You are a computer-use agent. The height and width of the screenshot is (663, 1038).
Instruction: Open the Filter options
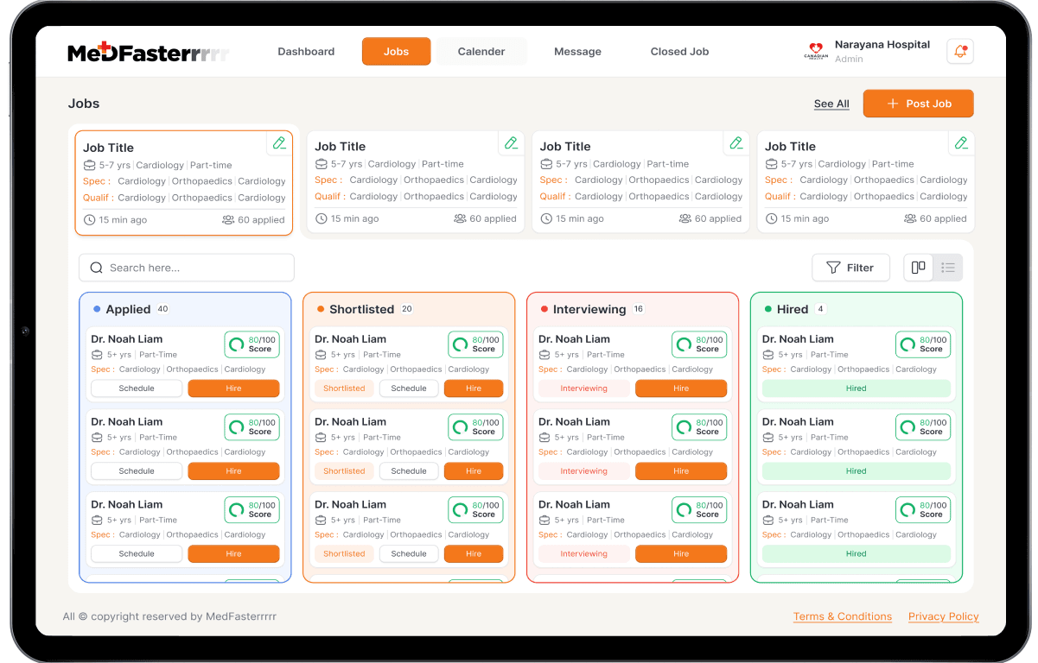[850, 268]
